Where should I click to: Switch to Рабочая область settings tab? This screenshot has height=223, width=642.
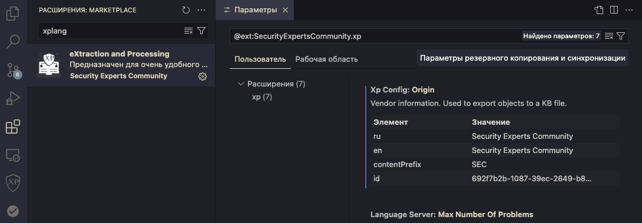click(326, 59)
